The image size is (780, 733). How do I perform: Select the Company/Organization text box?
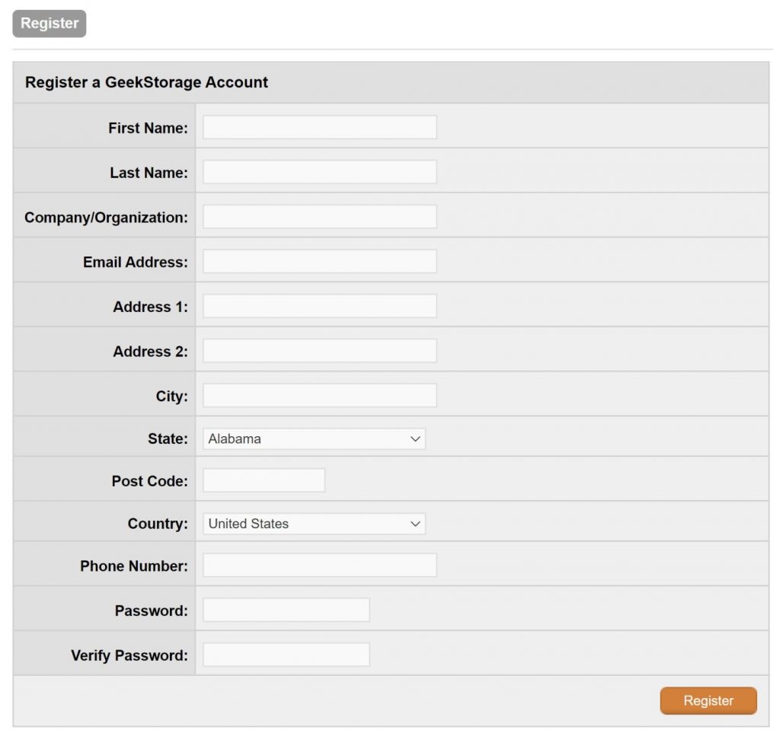[x=320, y=217]
